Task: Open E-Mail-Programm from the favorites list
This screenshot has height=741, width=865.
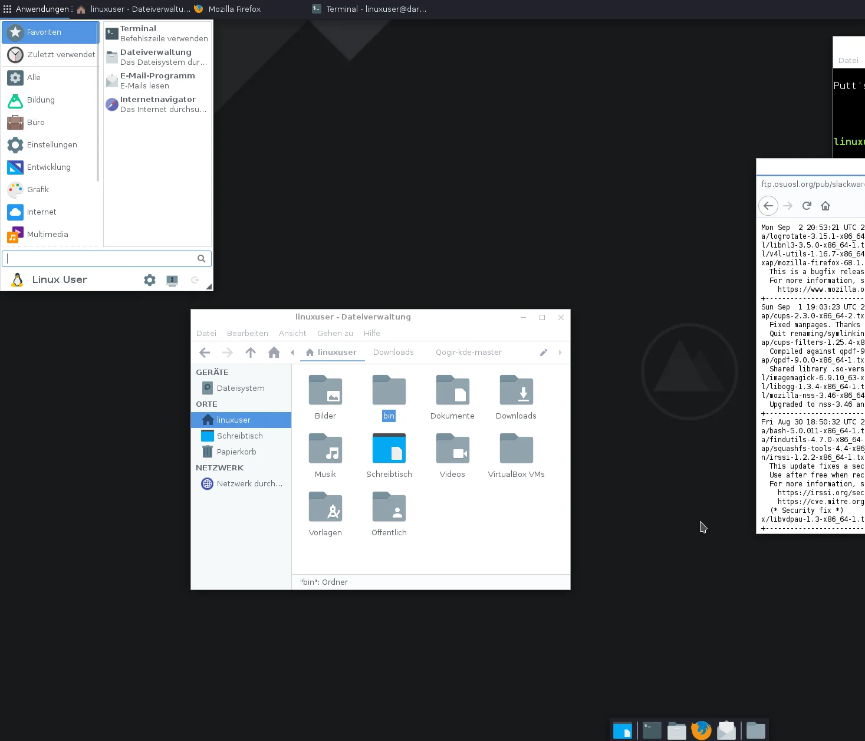Action: click(157, 81)
